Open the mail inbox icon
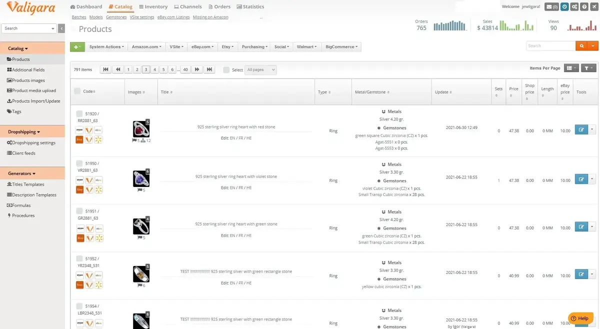The height and width of the screenshot is (329, 600). click(551, 7)
